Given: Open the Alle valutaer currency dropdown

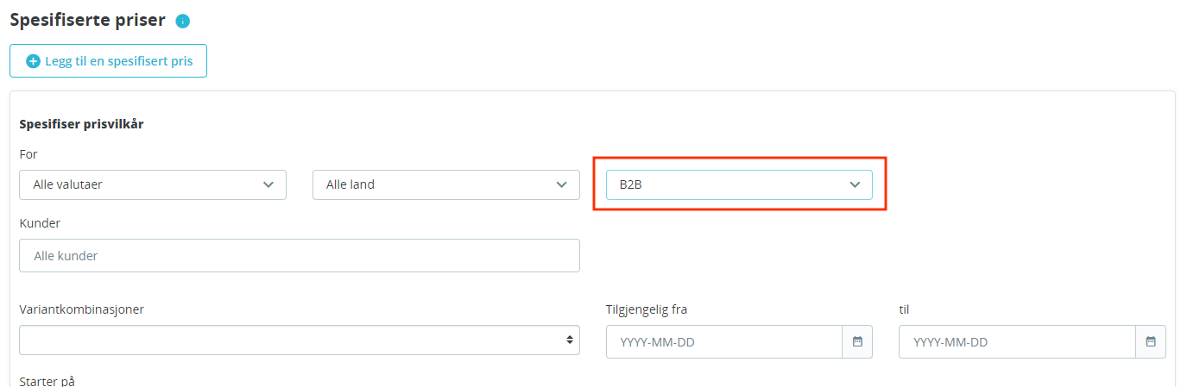Looking at the screenshot, I should click(153, 184).
